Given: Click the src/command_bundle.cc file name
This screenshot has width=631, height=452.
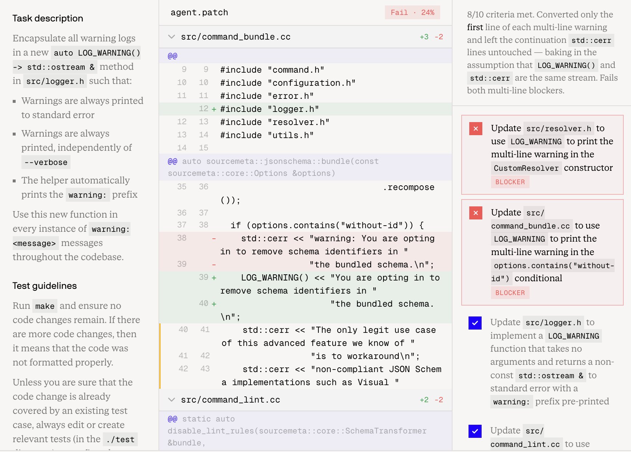Looking at the screenshot, I should [236, 37].
